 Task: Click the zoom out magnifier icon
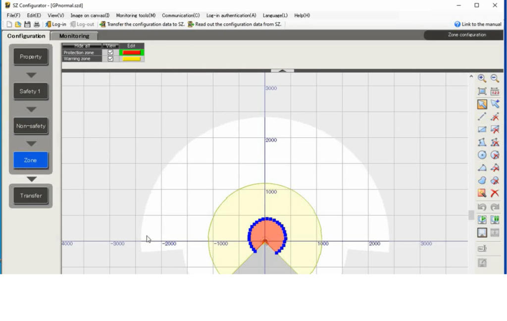coord(495,78)
